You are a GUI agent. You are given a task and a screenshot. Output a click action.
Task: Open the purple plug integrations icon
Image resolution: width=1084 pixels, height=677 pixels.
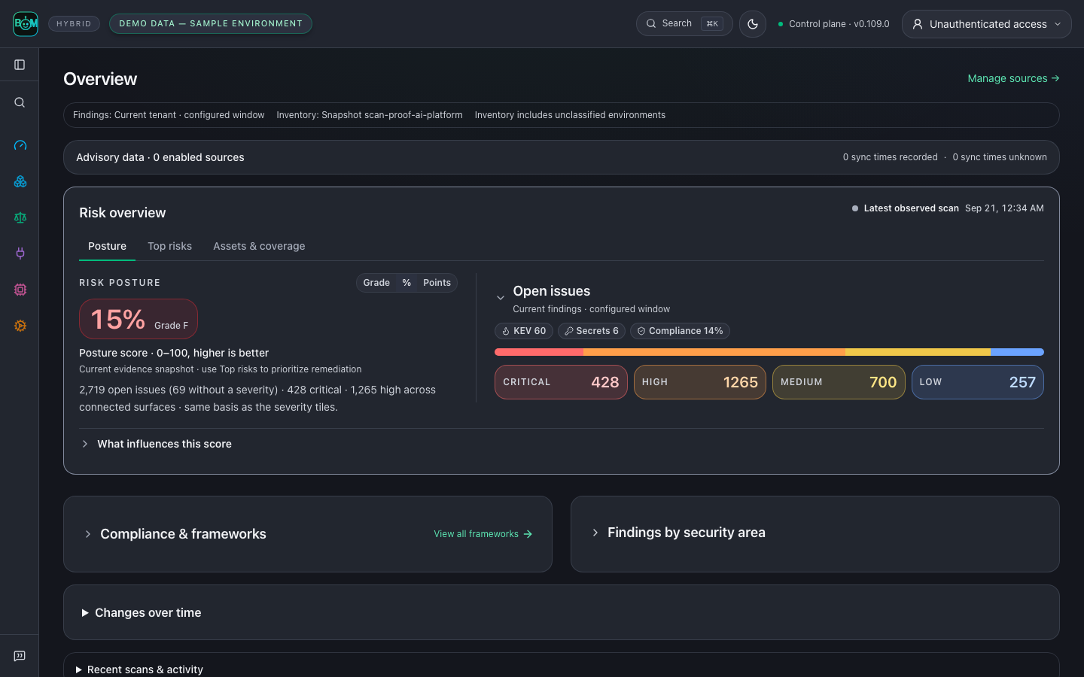(20, 253)
